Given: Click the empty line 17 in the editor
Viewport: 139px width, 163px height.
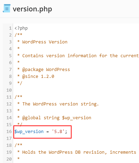Looking at the screenshot, I should coord(76,139).
